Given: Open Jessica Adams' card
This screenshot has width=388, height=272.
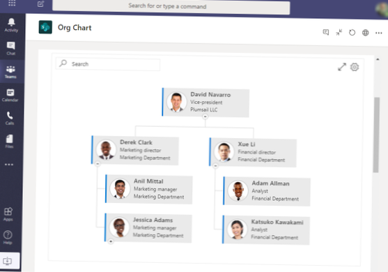Looking at the screenshot, I should click(x=148, y=228).
